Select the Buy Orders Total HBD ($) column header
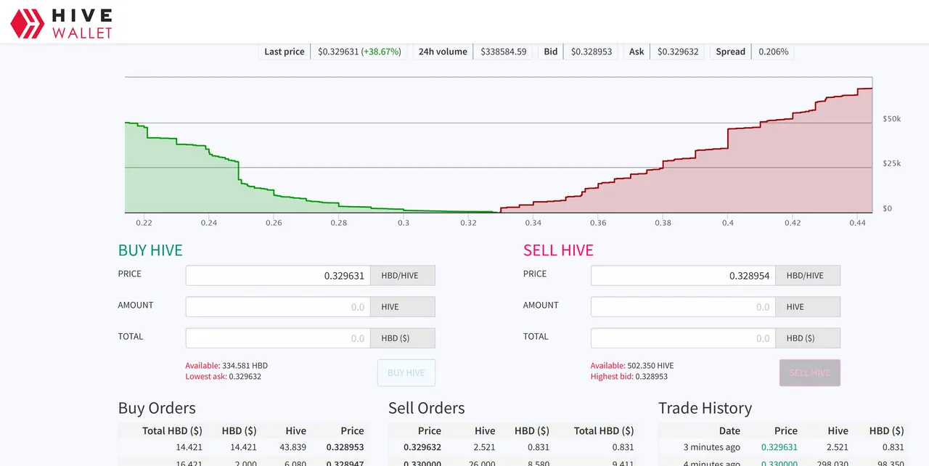929x466 pixels. (x=172, y=430)
